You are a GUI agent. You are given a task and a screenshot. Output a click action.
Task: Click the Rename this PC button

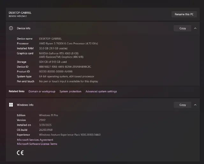(x=184, y=14)
